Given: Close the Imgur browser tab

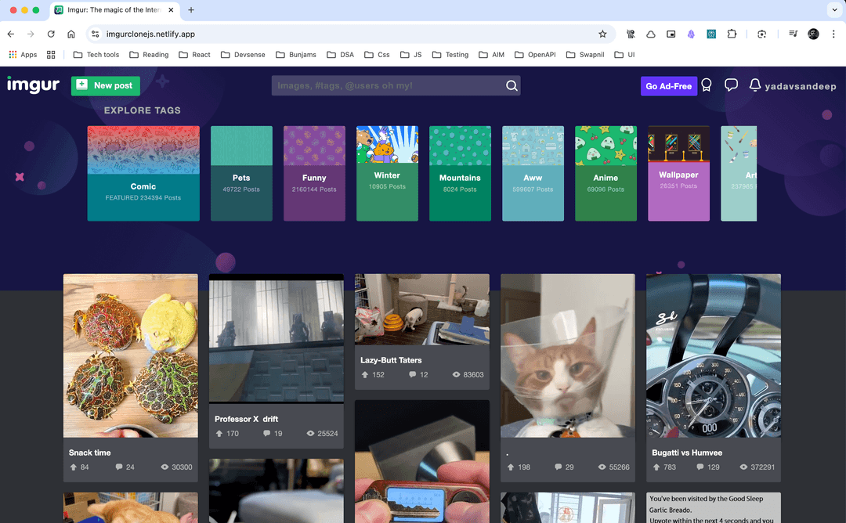Looking at the screenshot, I should pyautogui.click(x=171, y=9).
